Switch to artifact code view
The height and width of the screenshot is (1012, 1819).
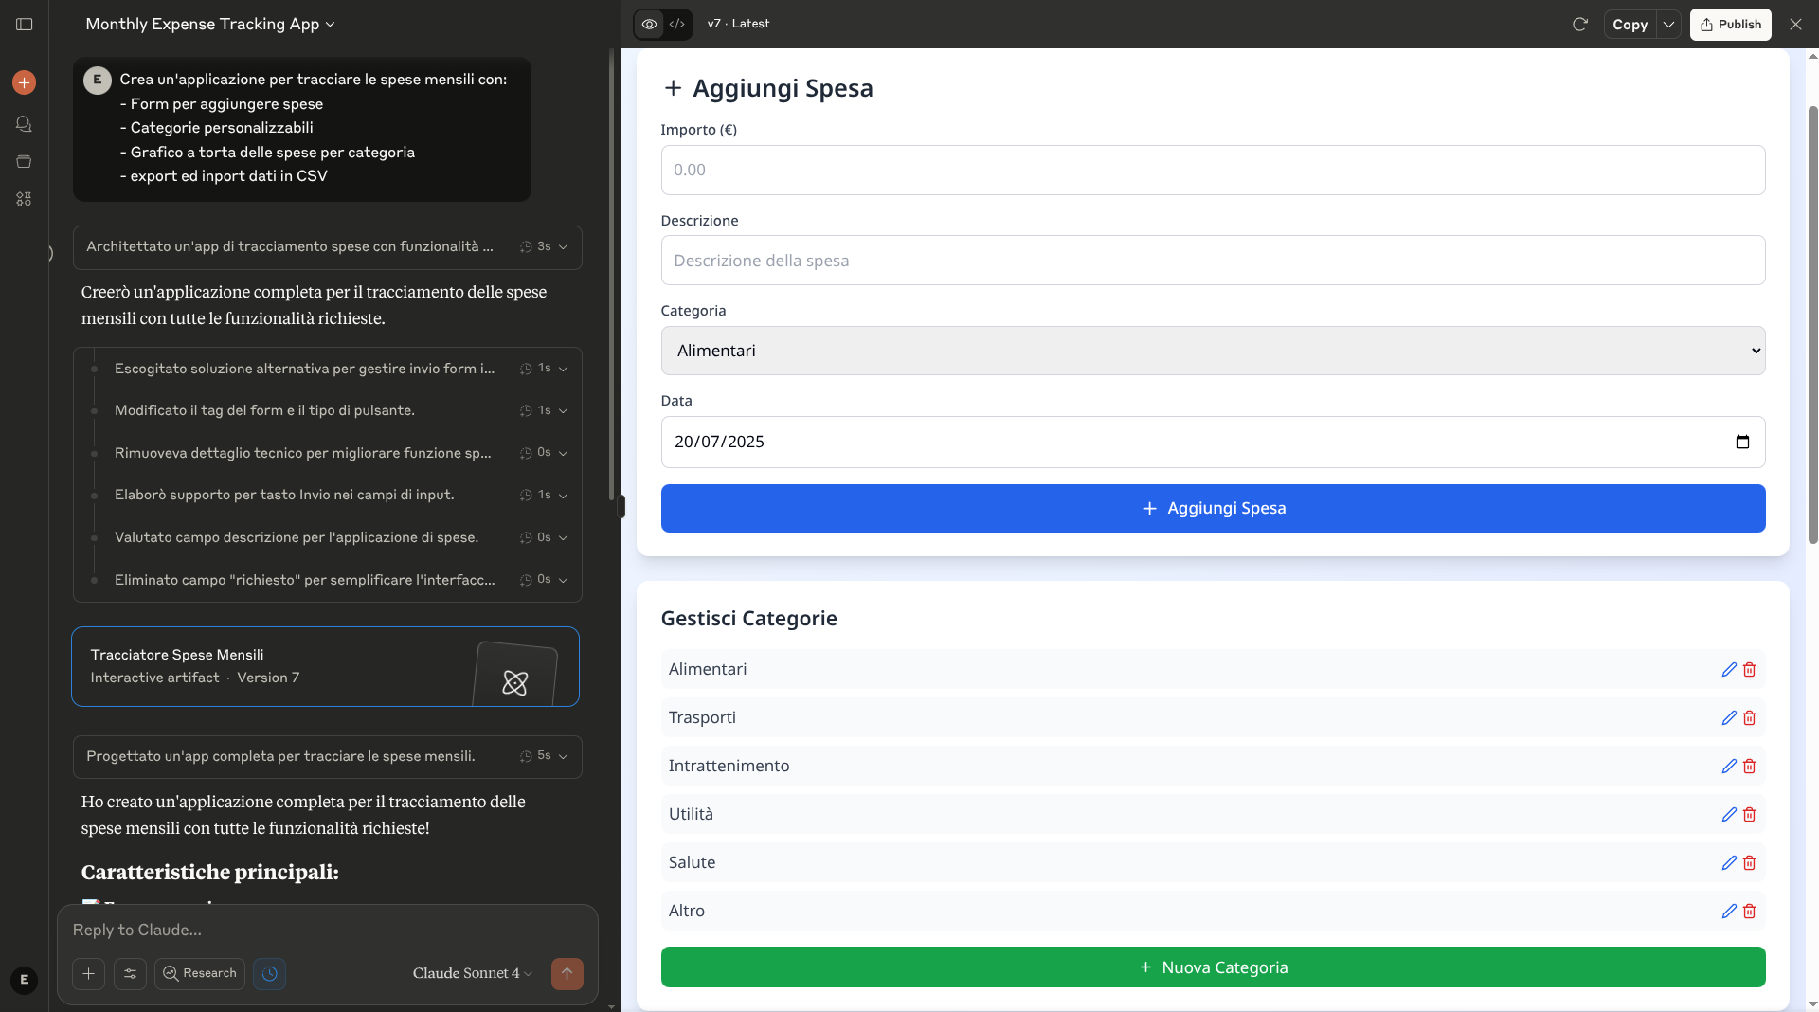[677, 25]
